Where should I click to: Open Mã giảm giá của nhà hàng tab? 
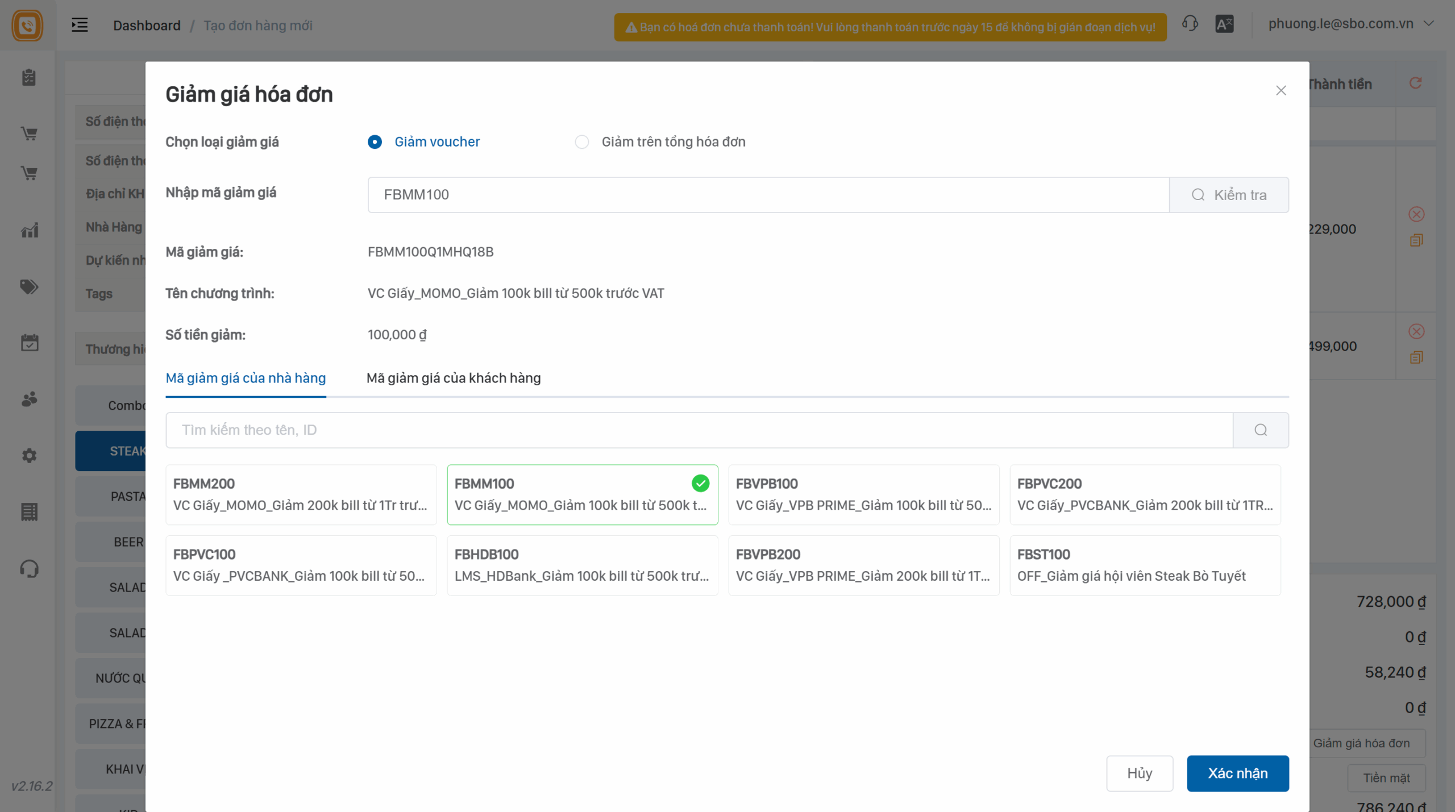click(246, 378)
